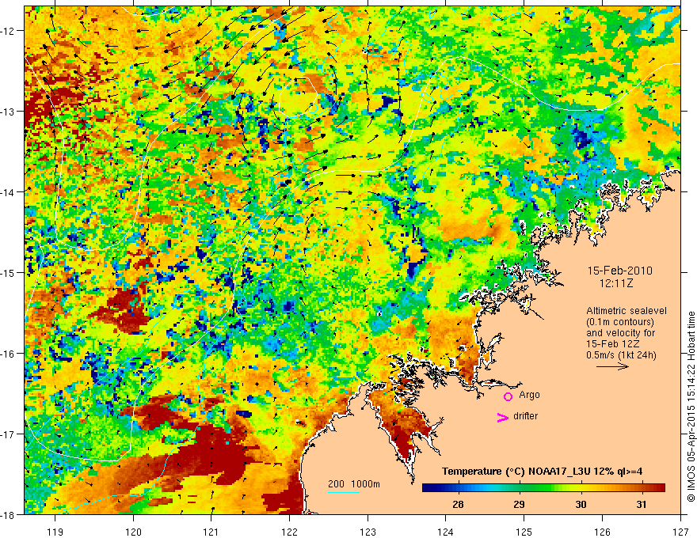Click the longitude label 122
Viewport: 697px width, 538px height.
289,532
